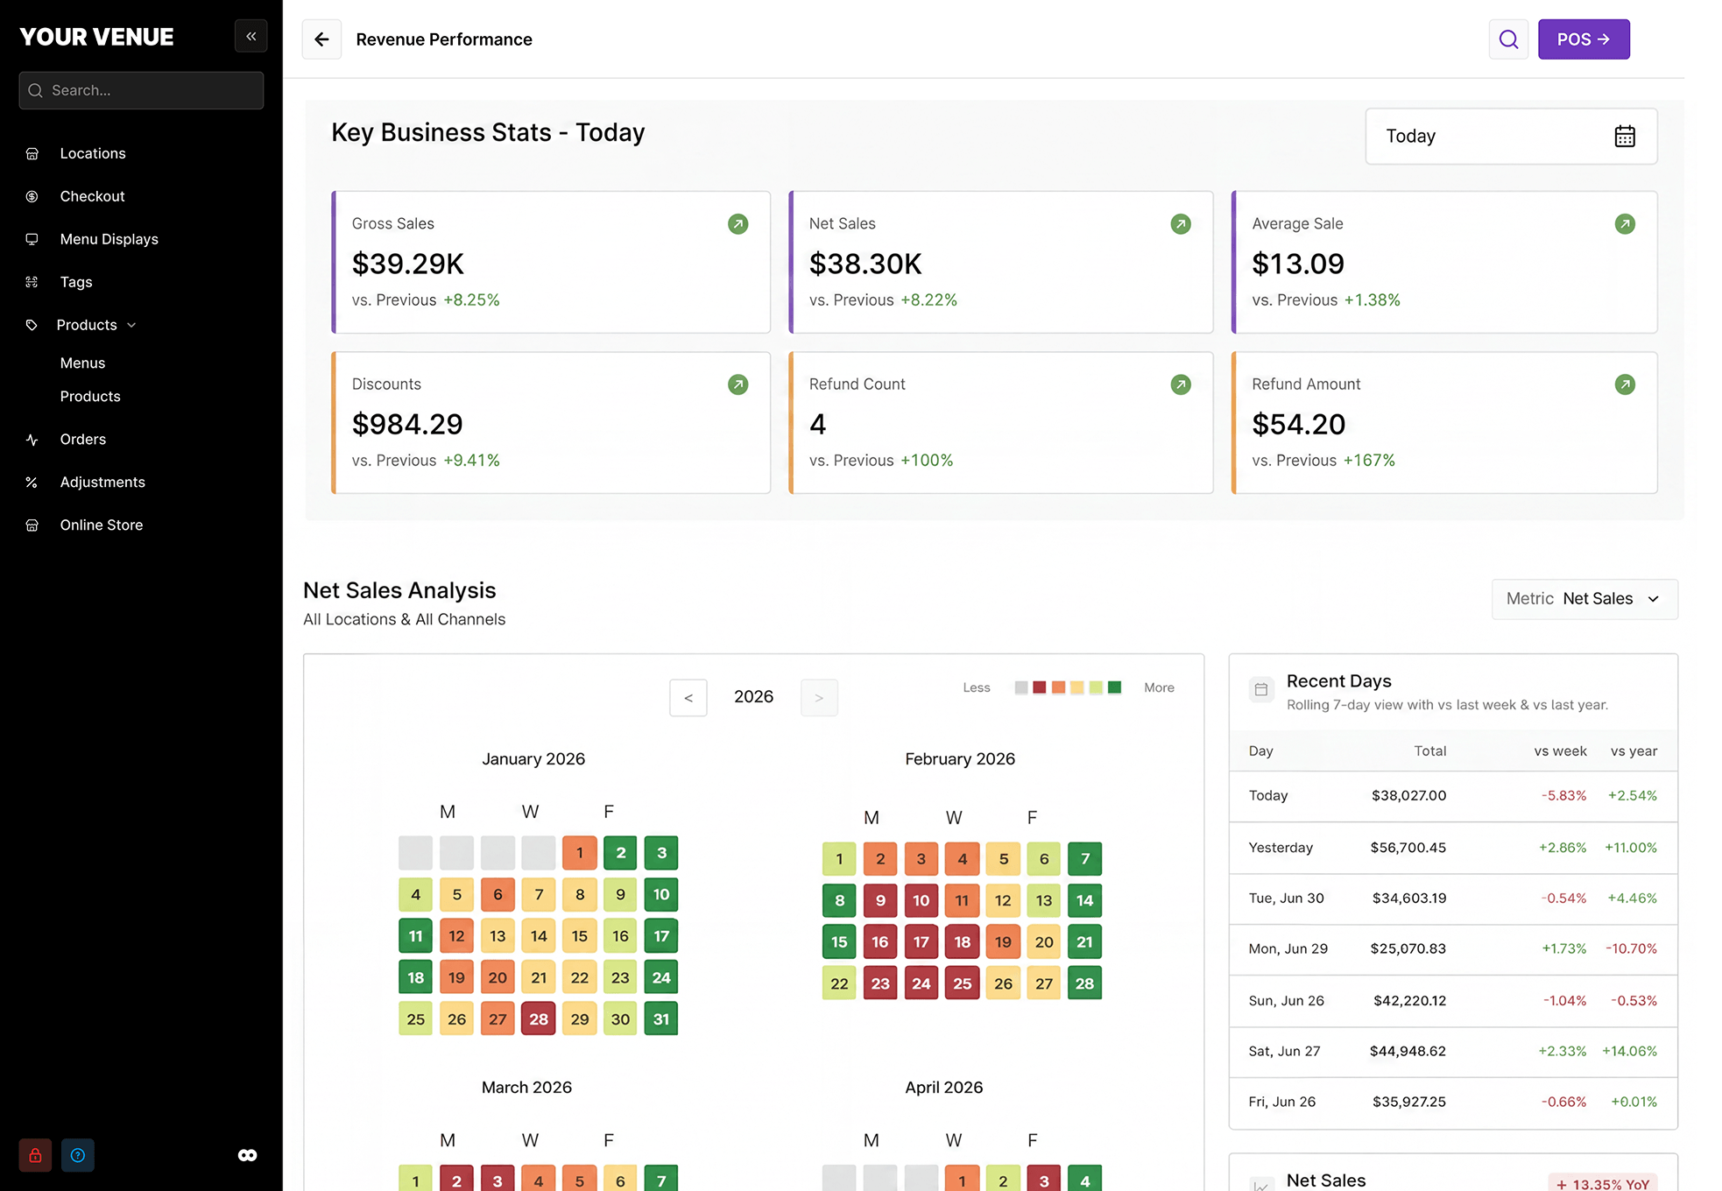Open Adjustments in the sidebar
Screen dimensions: 1722x1191
[x=102, y=483]
